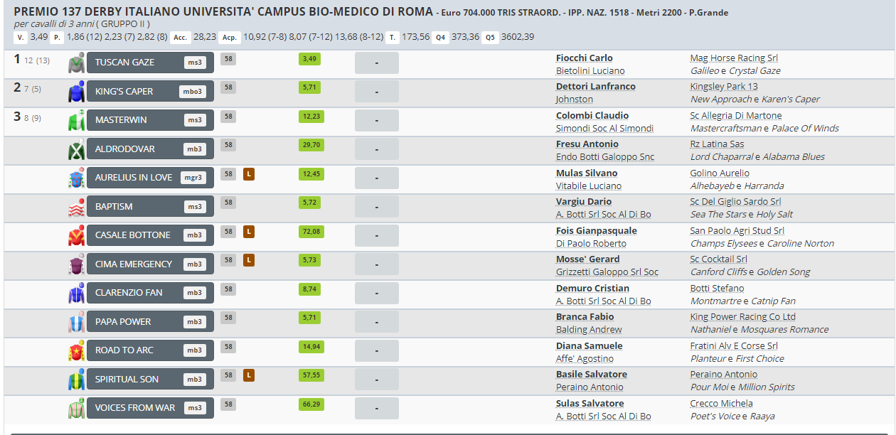
Task: Click the silk icon next to Casale Bottone
Action: click(76, 236)
